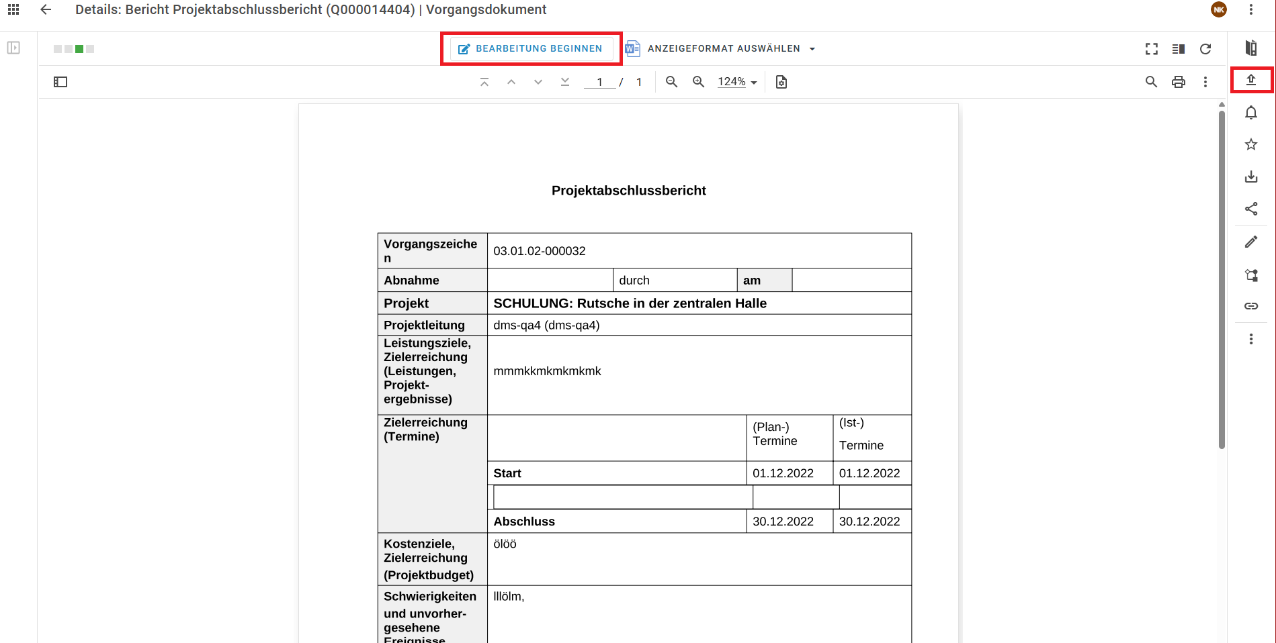Viewport: 1276px width, 643px height.
Task: Print the document via printer icon
Action: click(1178, 82)
